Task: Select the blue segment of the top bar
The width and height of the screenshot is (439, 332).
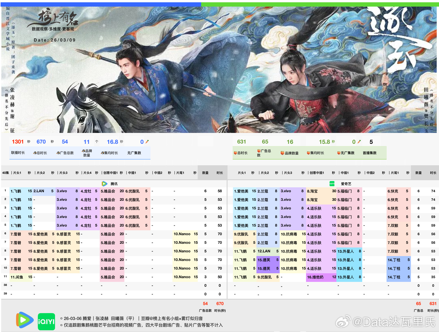Action: point(101,5)
